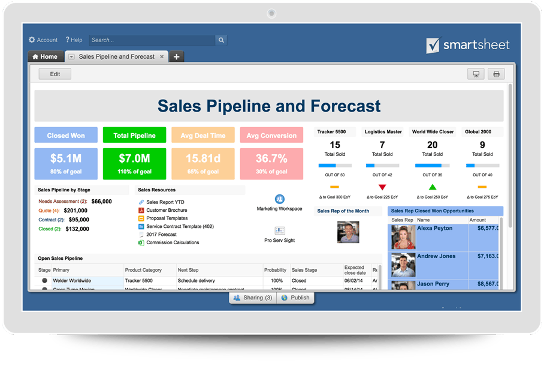
Task: Open the Marketing Workspace icon
Action: pyautogui.click(x=279, y=198)
